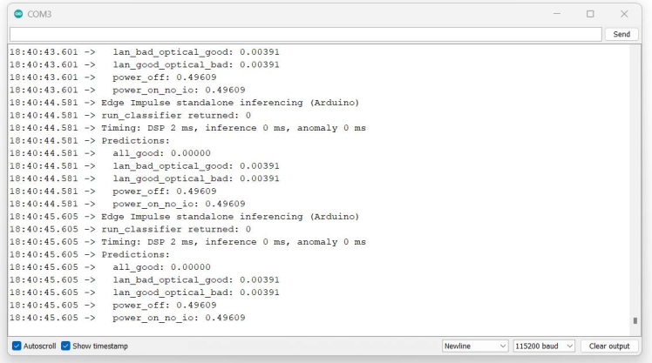The height and width of the screenshot is (363, 652).
Task: Click the COM3 window title text
Action: [x=39, y=14]
